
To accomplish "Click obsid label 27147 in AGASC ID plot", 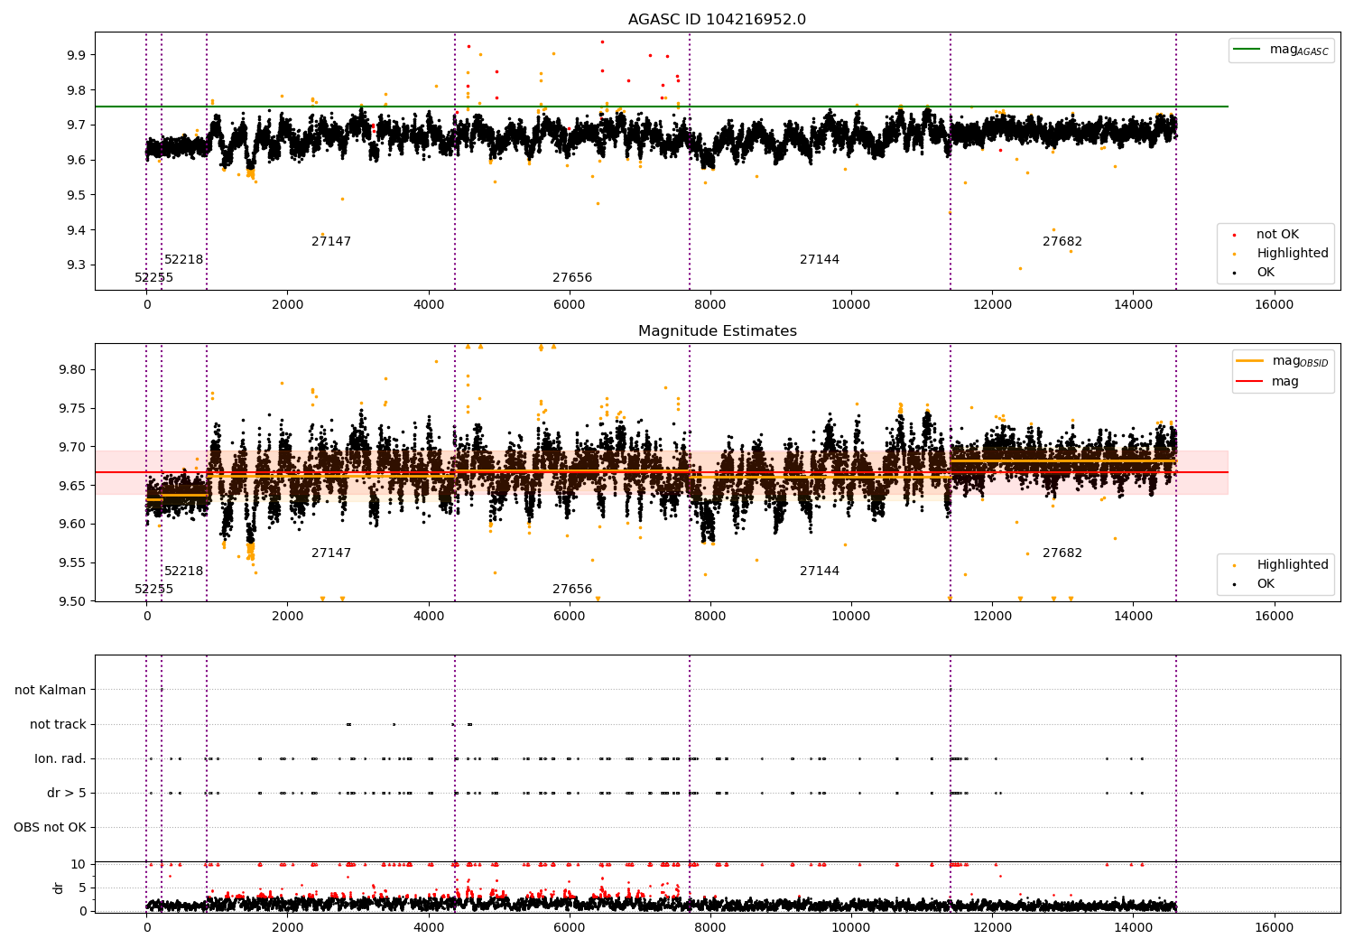I will 331,242.
